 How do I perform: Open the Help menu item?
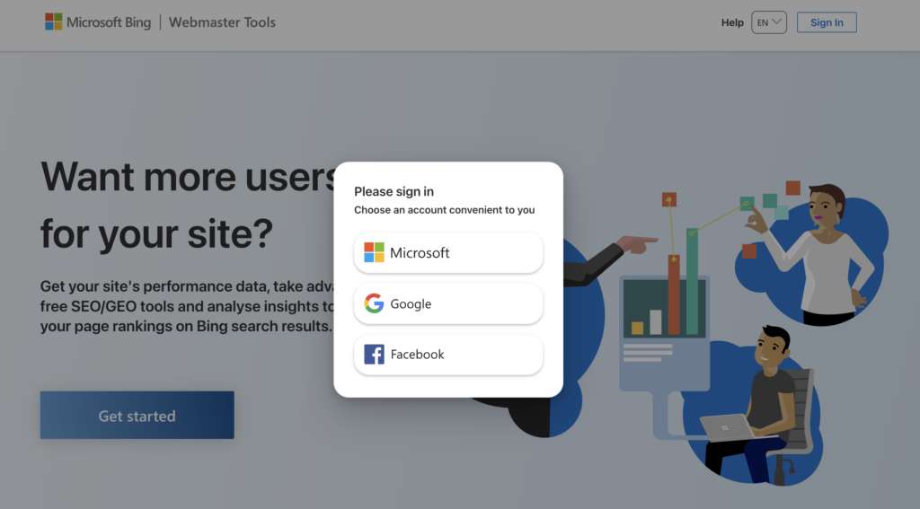click(x=732, y=22)
